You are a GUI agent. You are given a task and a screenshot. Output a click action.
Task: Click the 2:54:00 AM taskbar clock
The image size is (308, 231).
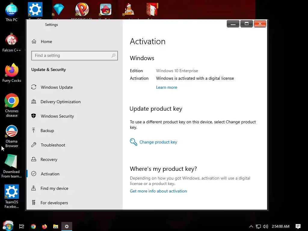click(x=281, y=226)
